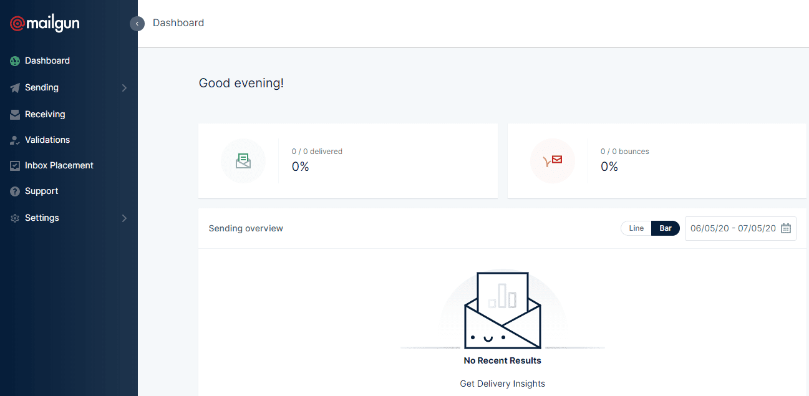Expand the Sending menu chevron
The width and height of the screenshot is (809, 396).
[124, 87]
